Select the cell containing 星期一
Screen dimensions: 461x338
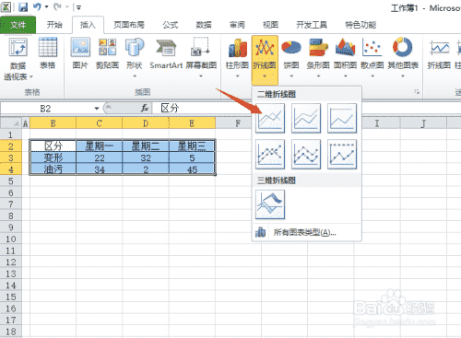(x=100, y=146)
